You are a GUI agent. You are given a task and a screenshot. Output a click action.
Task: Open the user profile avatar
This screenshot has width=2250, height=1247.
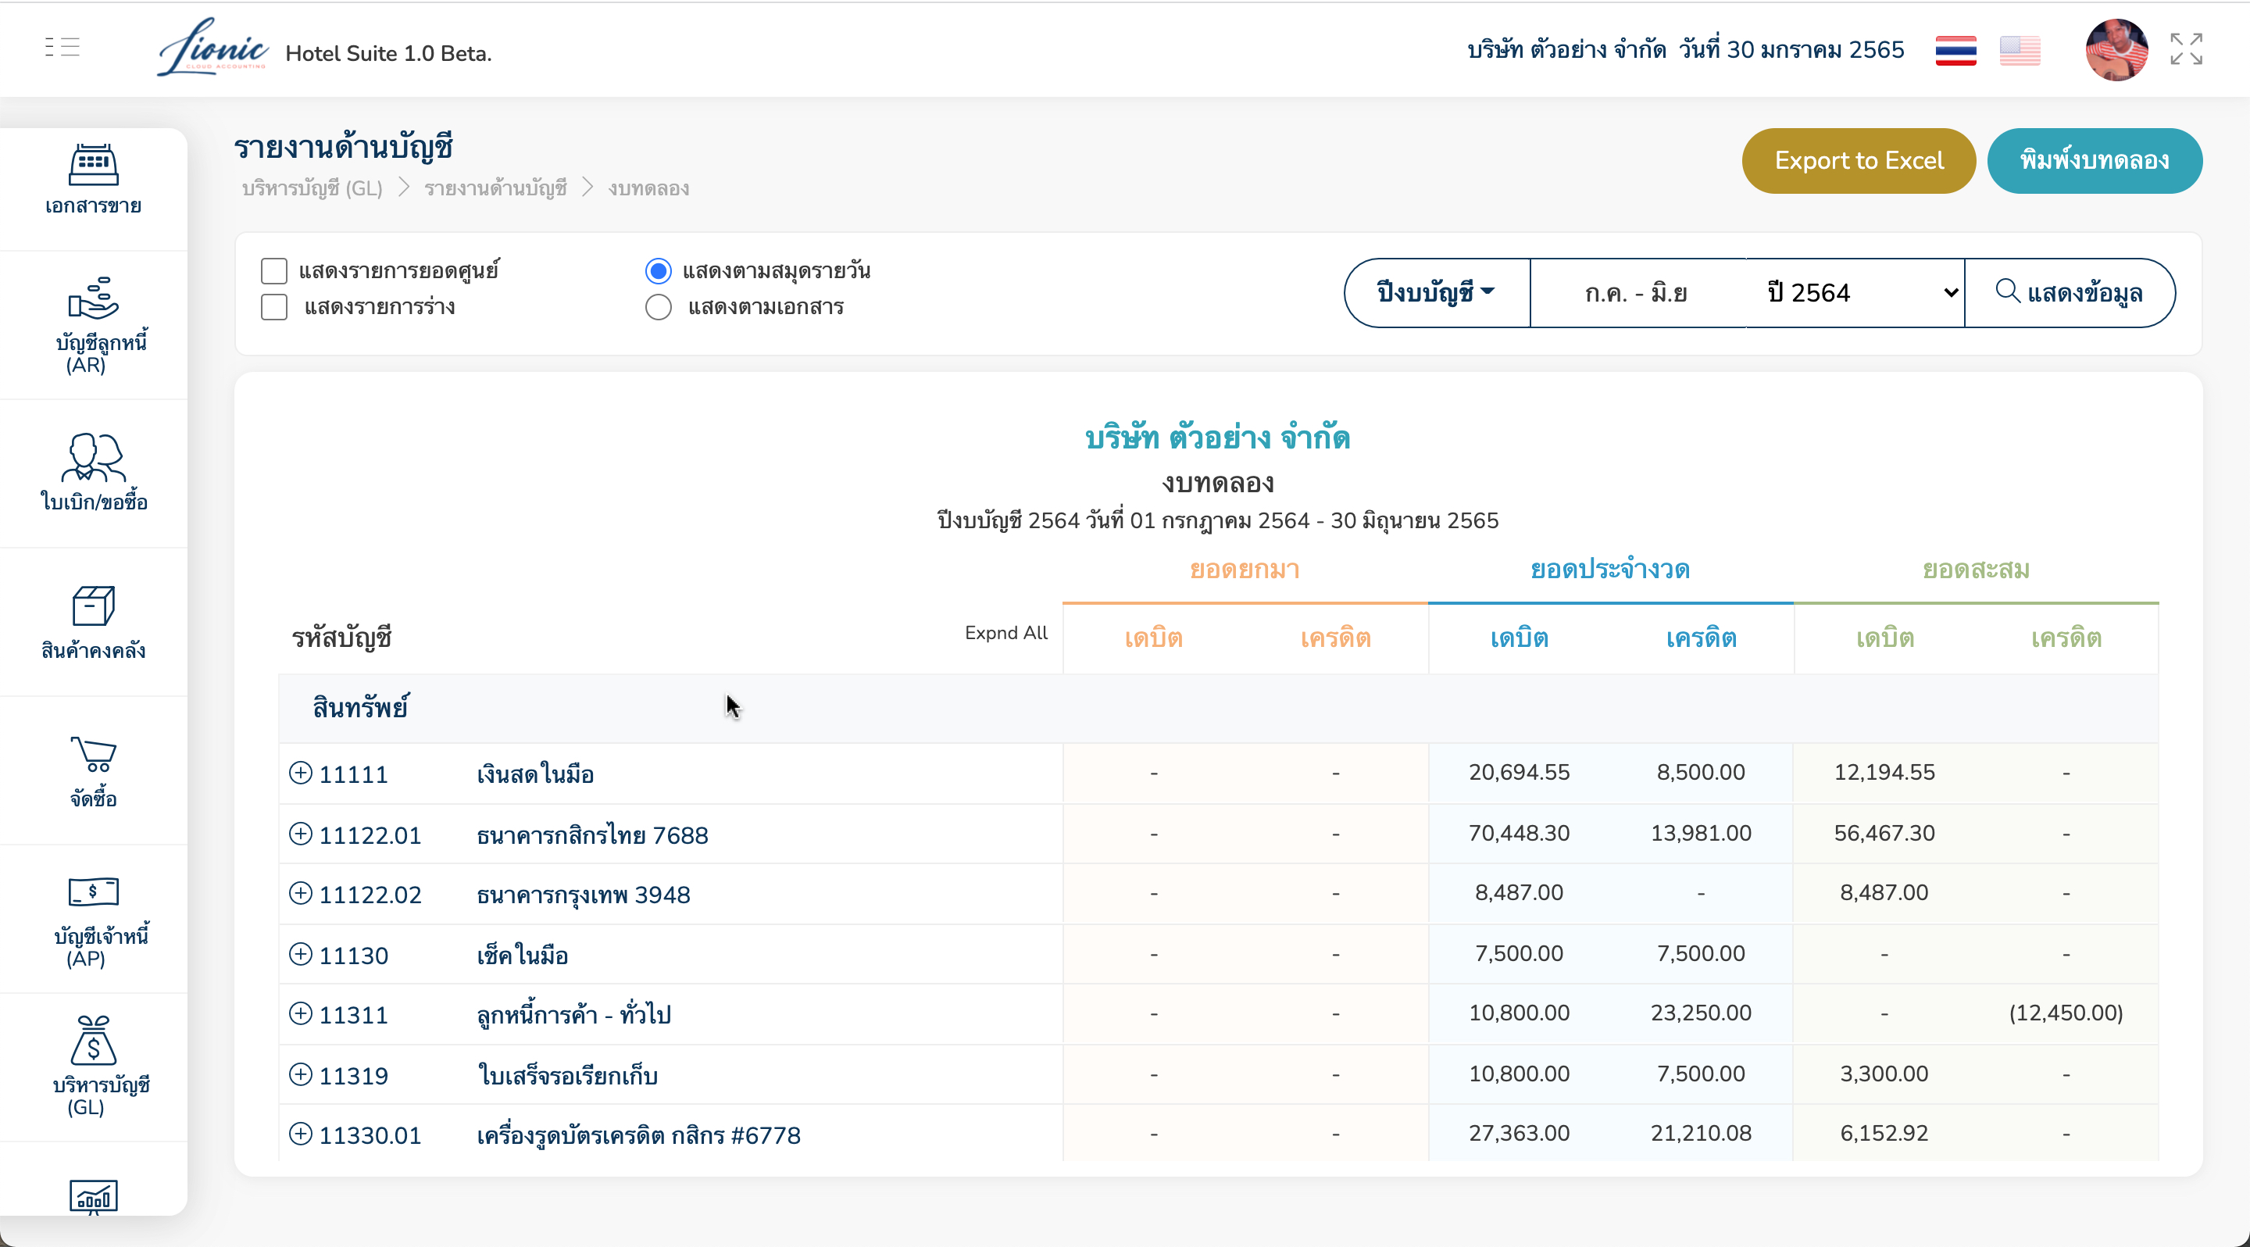click(x=2116, y=50)
